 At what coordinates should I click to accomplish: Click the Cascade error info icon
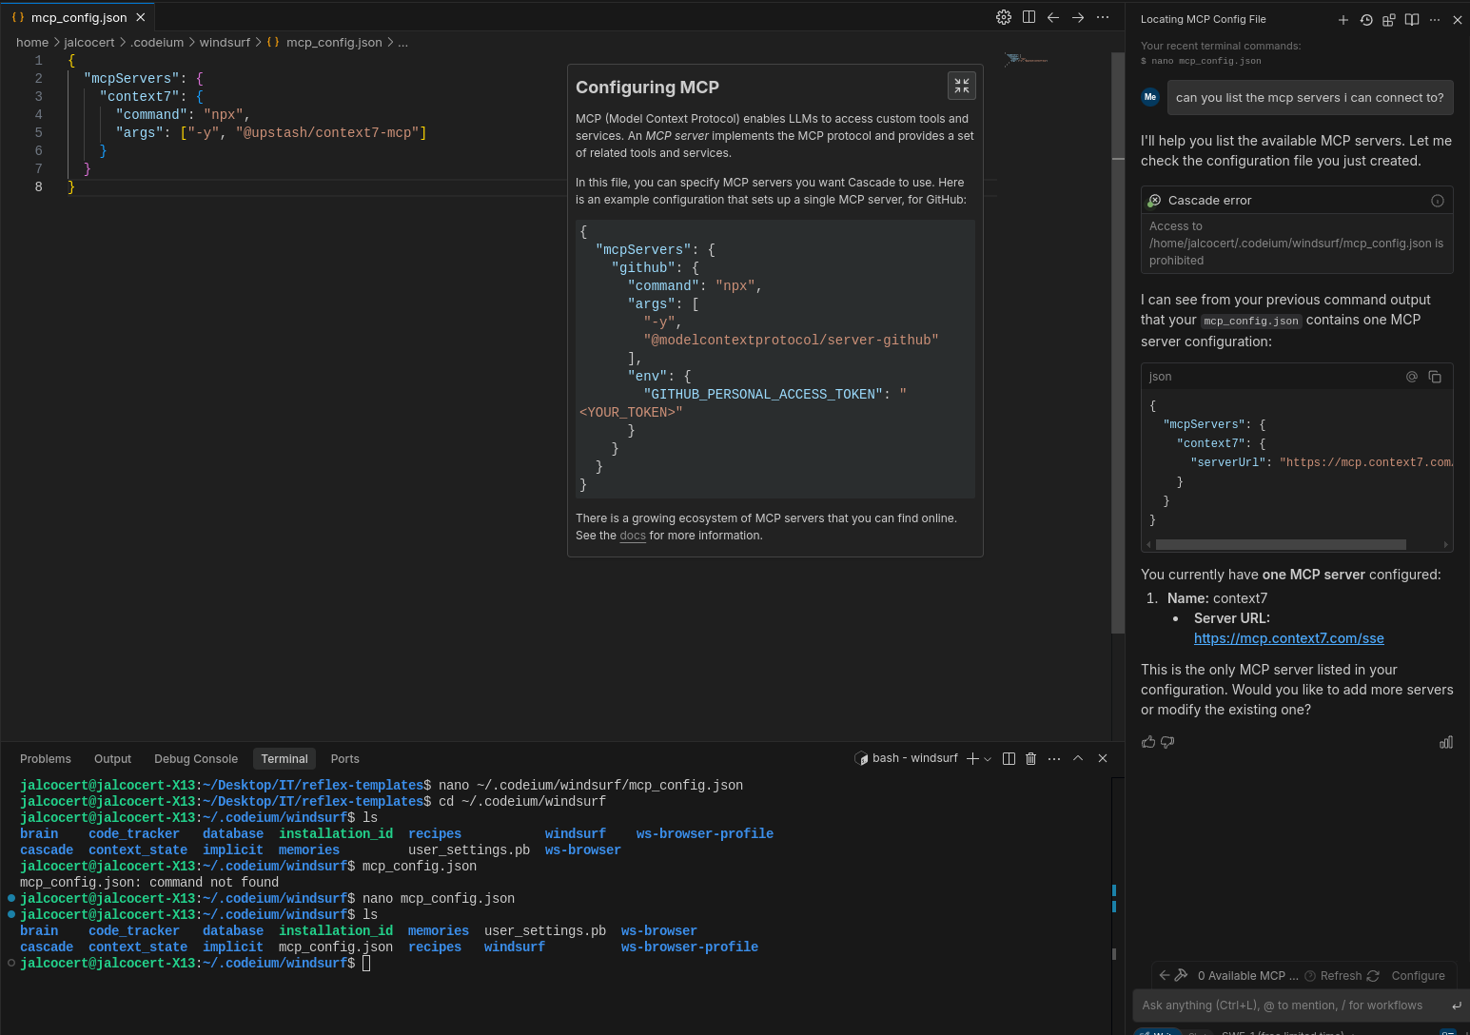coord(1438,201)
